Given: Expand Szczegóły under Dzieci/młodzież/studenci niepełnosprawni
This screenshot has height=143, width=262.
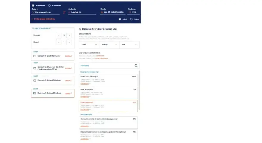Looking at the screenshot, I should [x=85, y=139].
